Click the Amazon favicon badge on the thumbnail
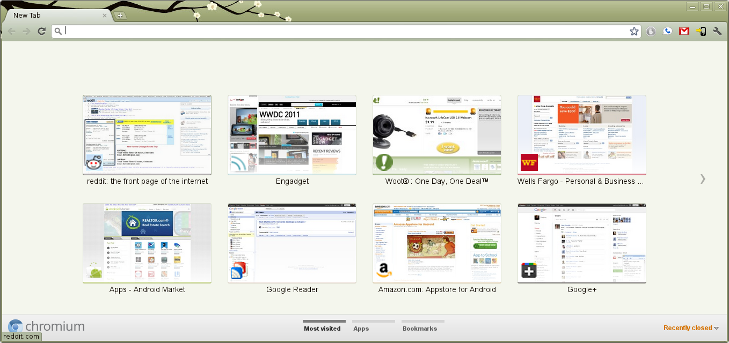This screenshot has height=343, width=729. coord(384,271)
